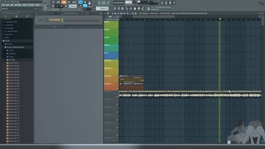Toggle loop recording
Viewport: 265px width, 149px height.
[74, 2]
